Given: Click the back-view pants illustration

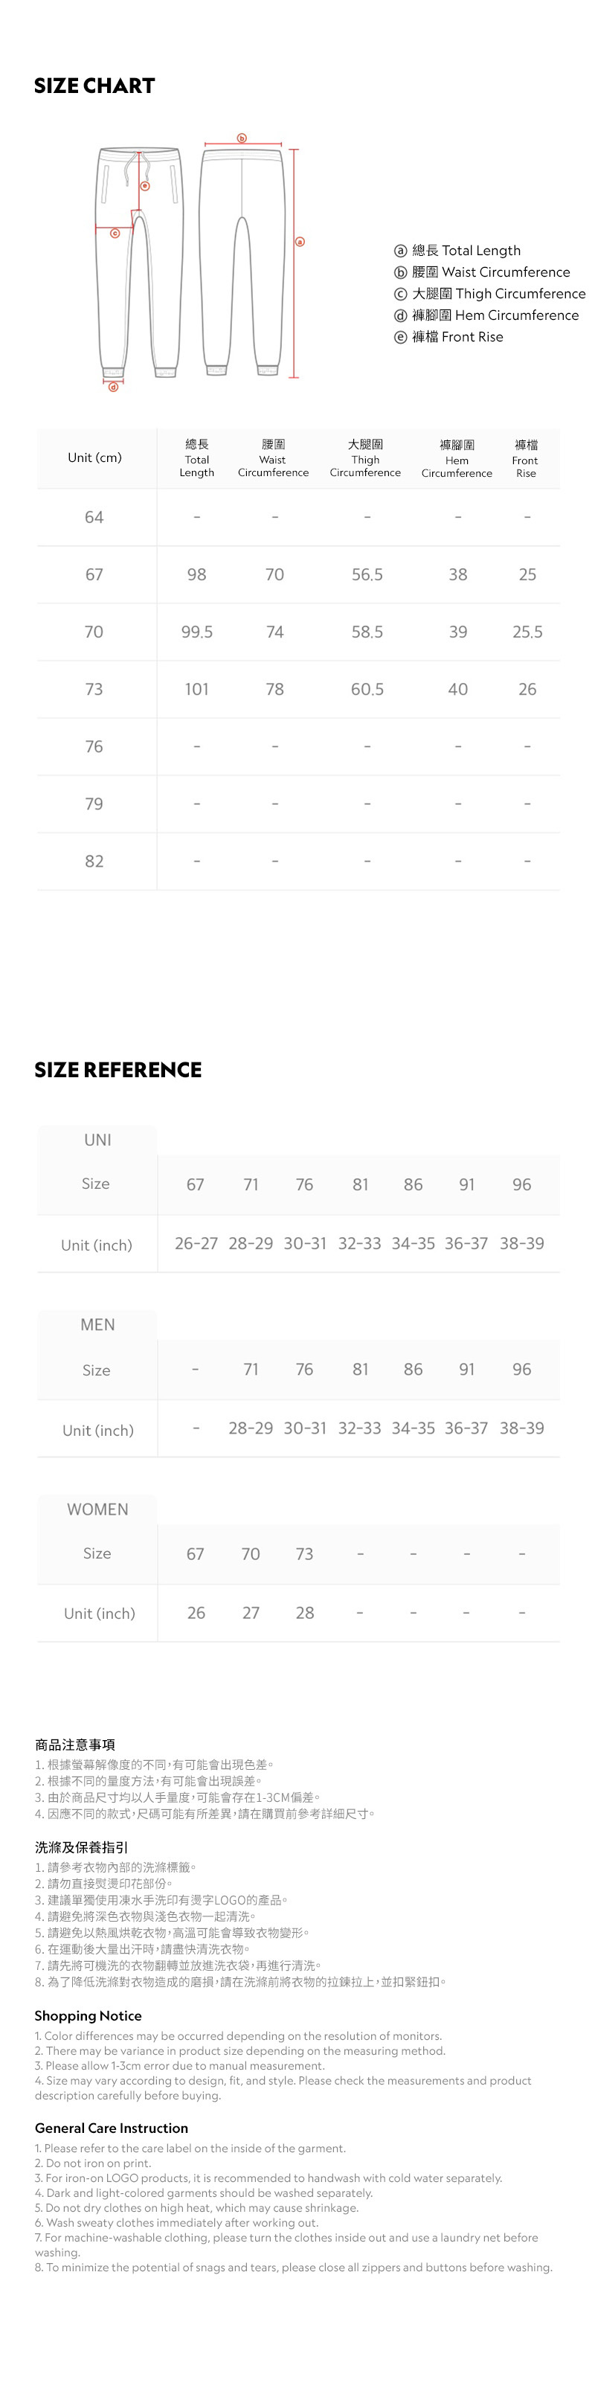Looking at the screenshot, I should pos(242,263).
